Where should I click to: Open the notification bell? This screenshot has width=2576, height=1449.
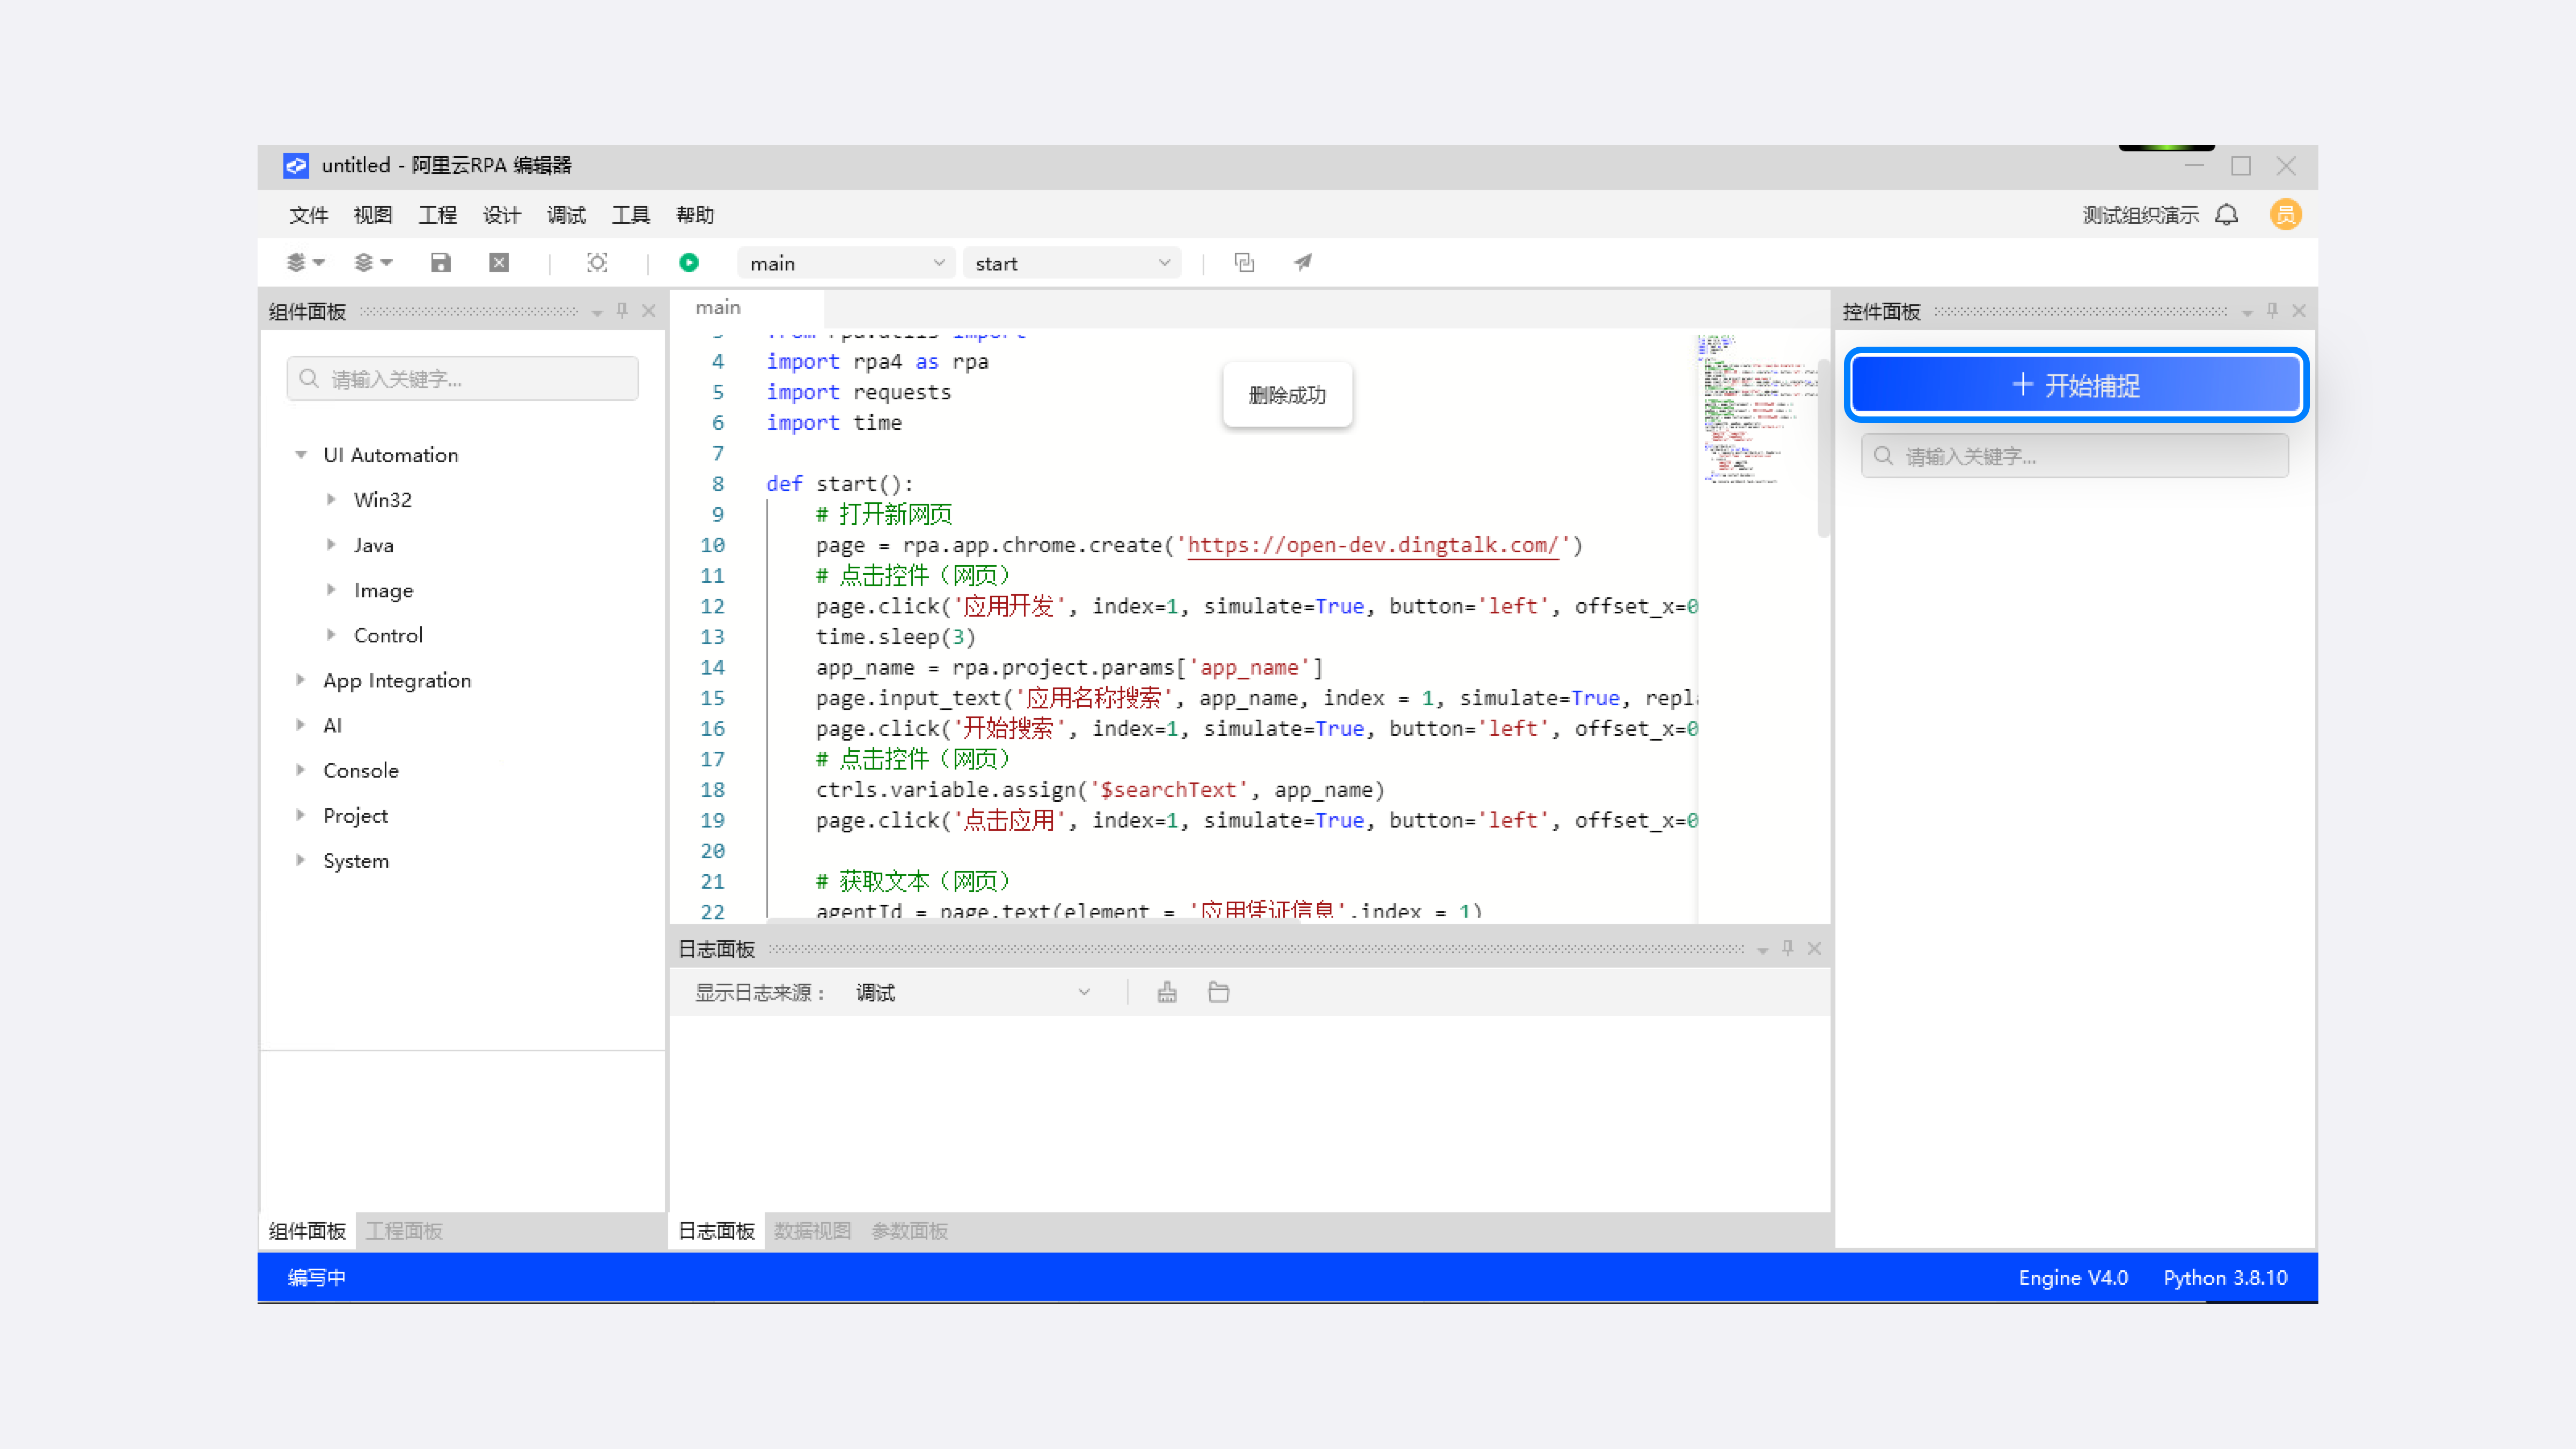(x=2227, y=215)
